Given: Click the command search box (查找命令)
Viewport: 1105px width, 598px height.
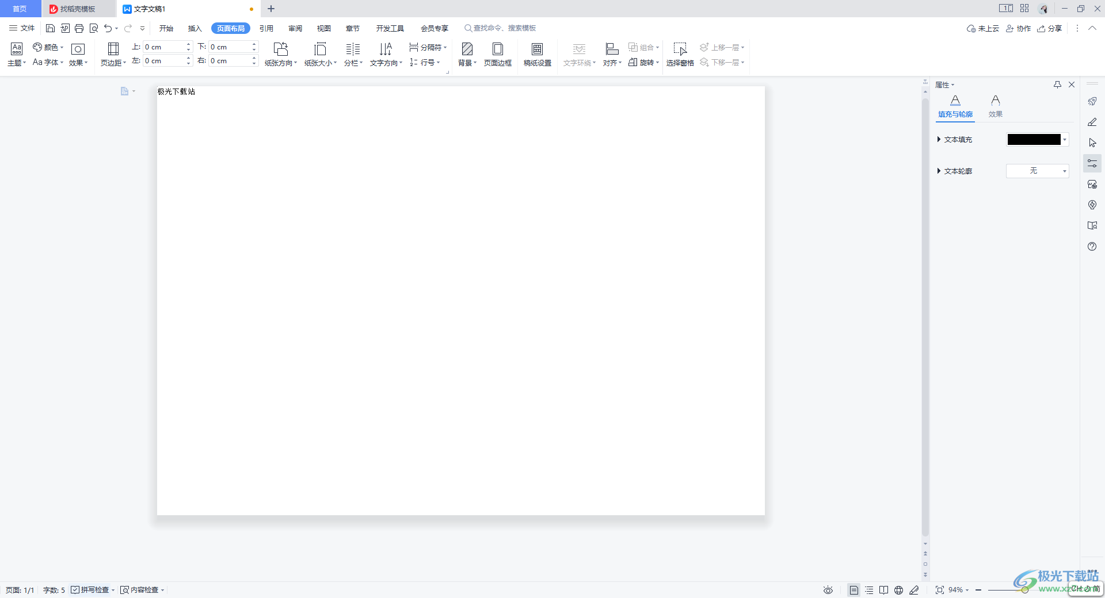Looking at the screenshot, I should tap(501, 28).
